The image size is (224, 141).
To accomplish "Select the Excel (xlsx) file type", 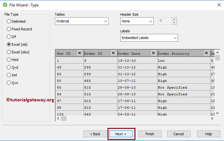I will [x=18, y=52].
